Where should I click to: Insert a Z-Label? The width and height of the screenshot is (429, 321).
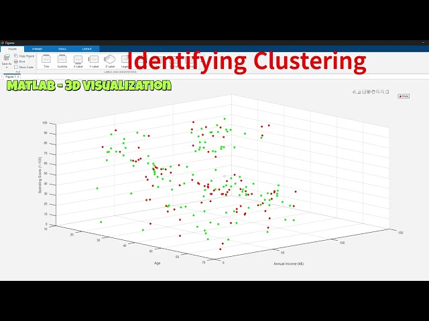coord(110,62)
